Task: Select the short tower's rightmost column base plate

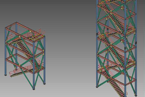Action: (45, 84)
